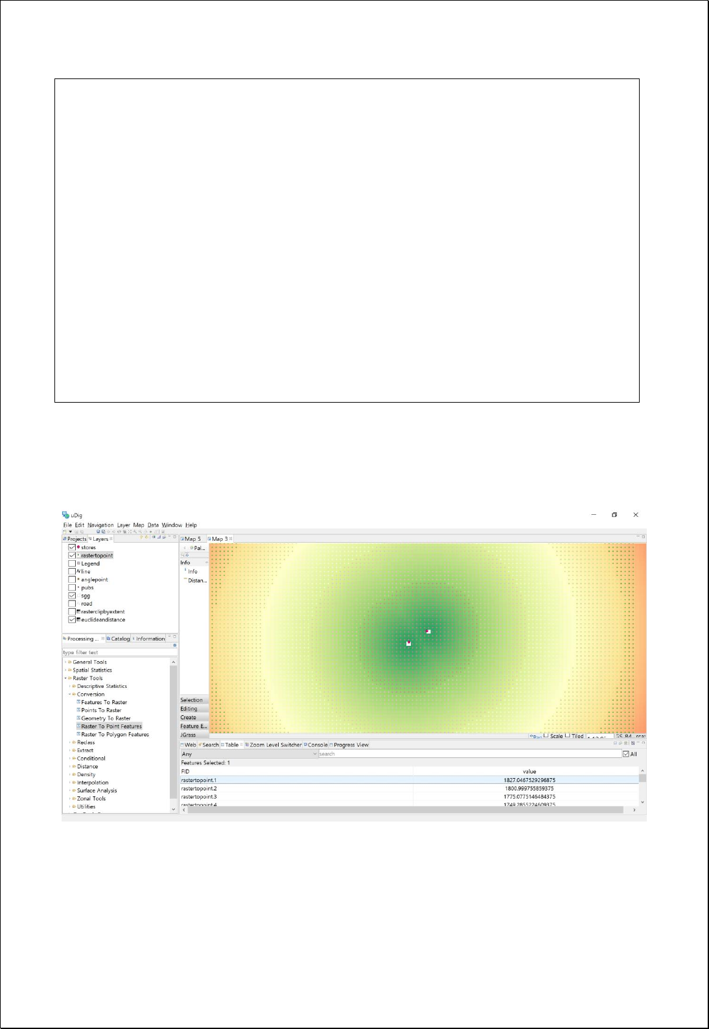The width and height of the screenshot is (709, 1029).
Task: Open the File menu
Action: click(x=67, y=525)
